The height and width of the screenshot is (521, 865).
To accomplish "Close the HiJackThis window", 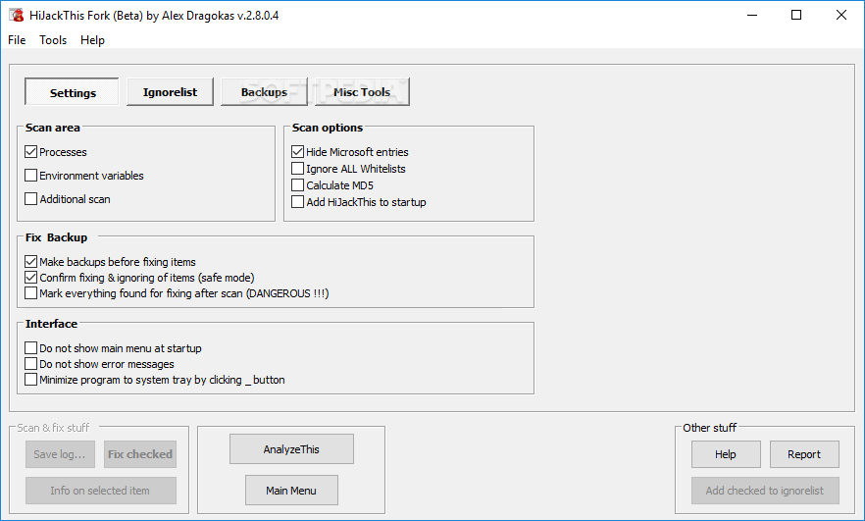I will pos(841,15).
